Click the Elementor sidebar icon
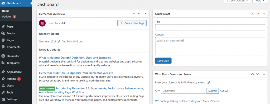This screenshot has width=270, height=104. [x=3, y=56]
